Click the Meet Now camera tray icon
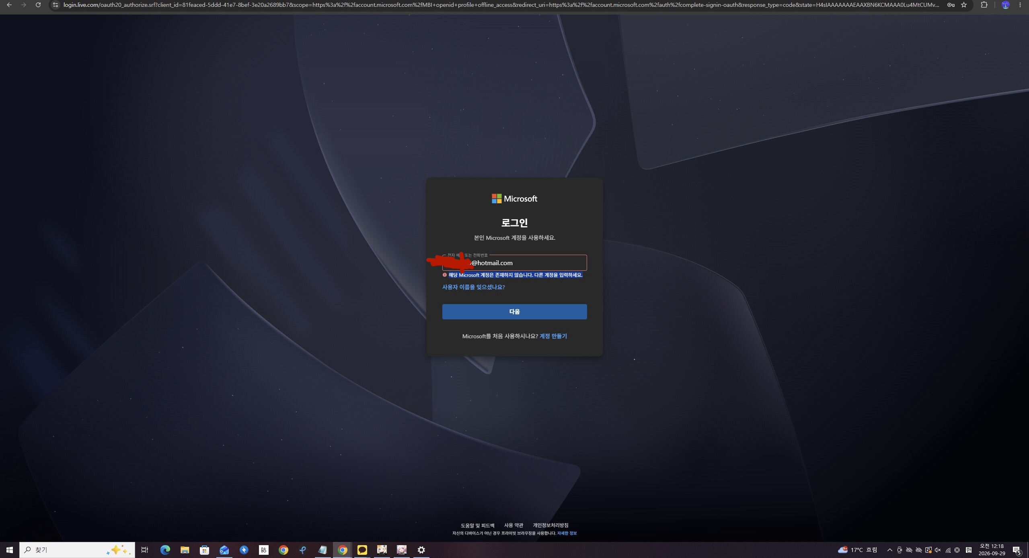 [x=900, y=550]
